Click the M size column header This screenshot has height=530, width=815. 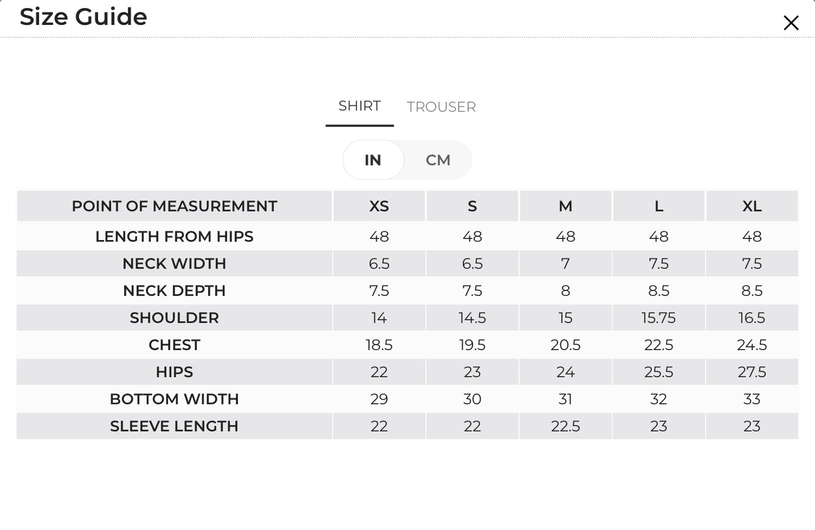[x=565, y=206]
